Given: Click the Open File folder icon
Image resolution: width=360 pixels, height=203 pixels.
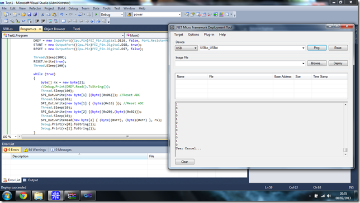Looking at the screenshot, I should [x=23, y=14].
